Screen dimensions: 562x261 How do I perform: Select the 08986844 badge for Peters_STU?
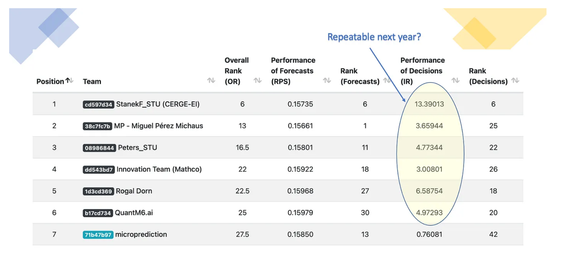[99, 148]
